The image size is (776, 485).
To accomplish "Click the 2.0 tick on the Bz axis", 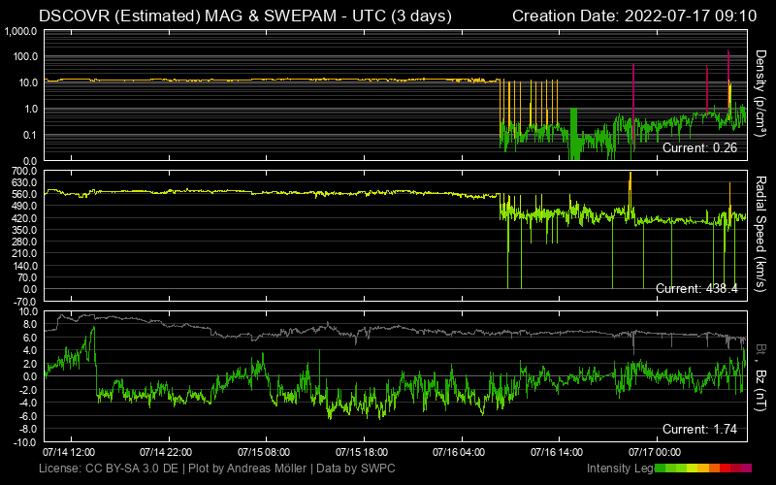I will [x=29, y=364].
